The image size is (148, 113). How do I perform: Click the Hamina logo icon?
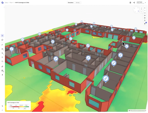[3, 3]
